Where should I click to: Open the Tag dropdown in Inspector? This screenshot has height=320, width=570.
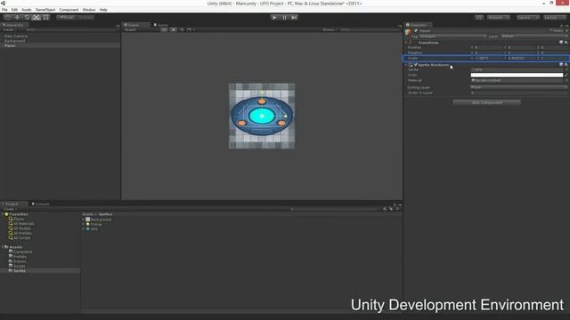pyautogui.click(x=452, y=36)
